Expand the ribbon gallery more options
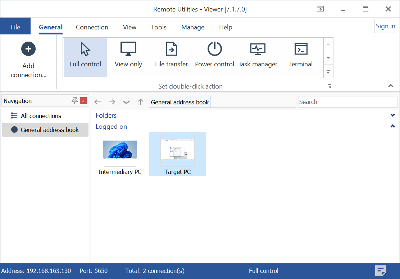 [x=328, y=72]
